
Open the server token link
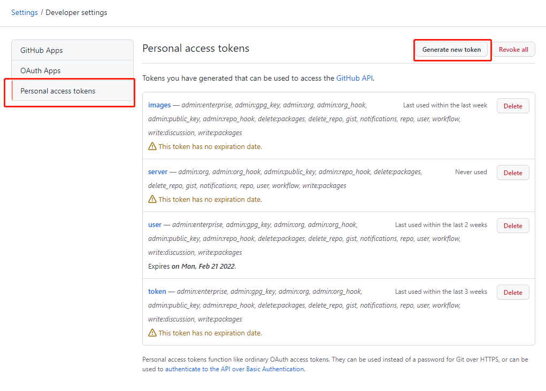pos(158,172)
